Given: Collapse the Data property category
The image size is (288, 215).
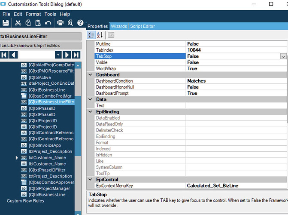Looking at the screenshot, I should pos(90,99).
